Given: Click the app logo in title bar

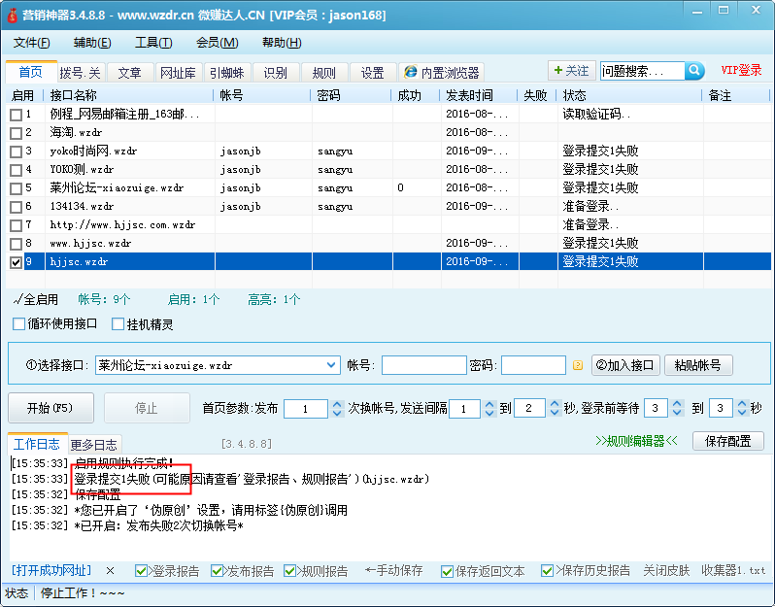Looking at the screenshot, I should (13, 16).
